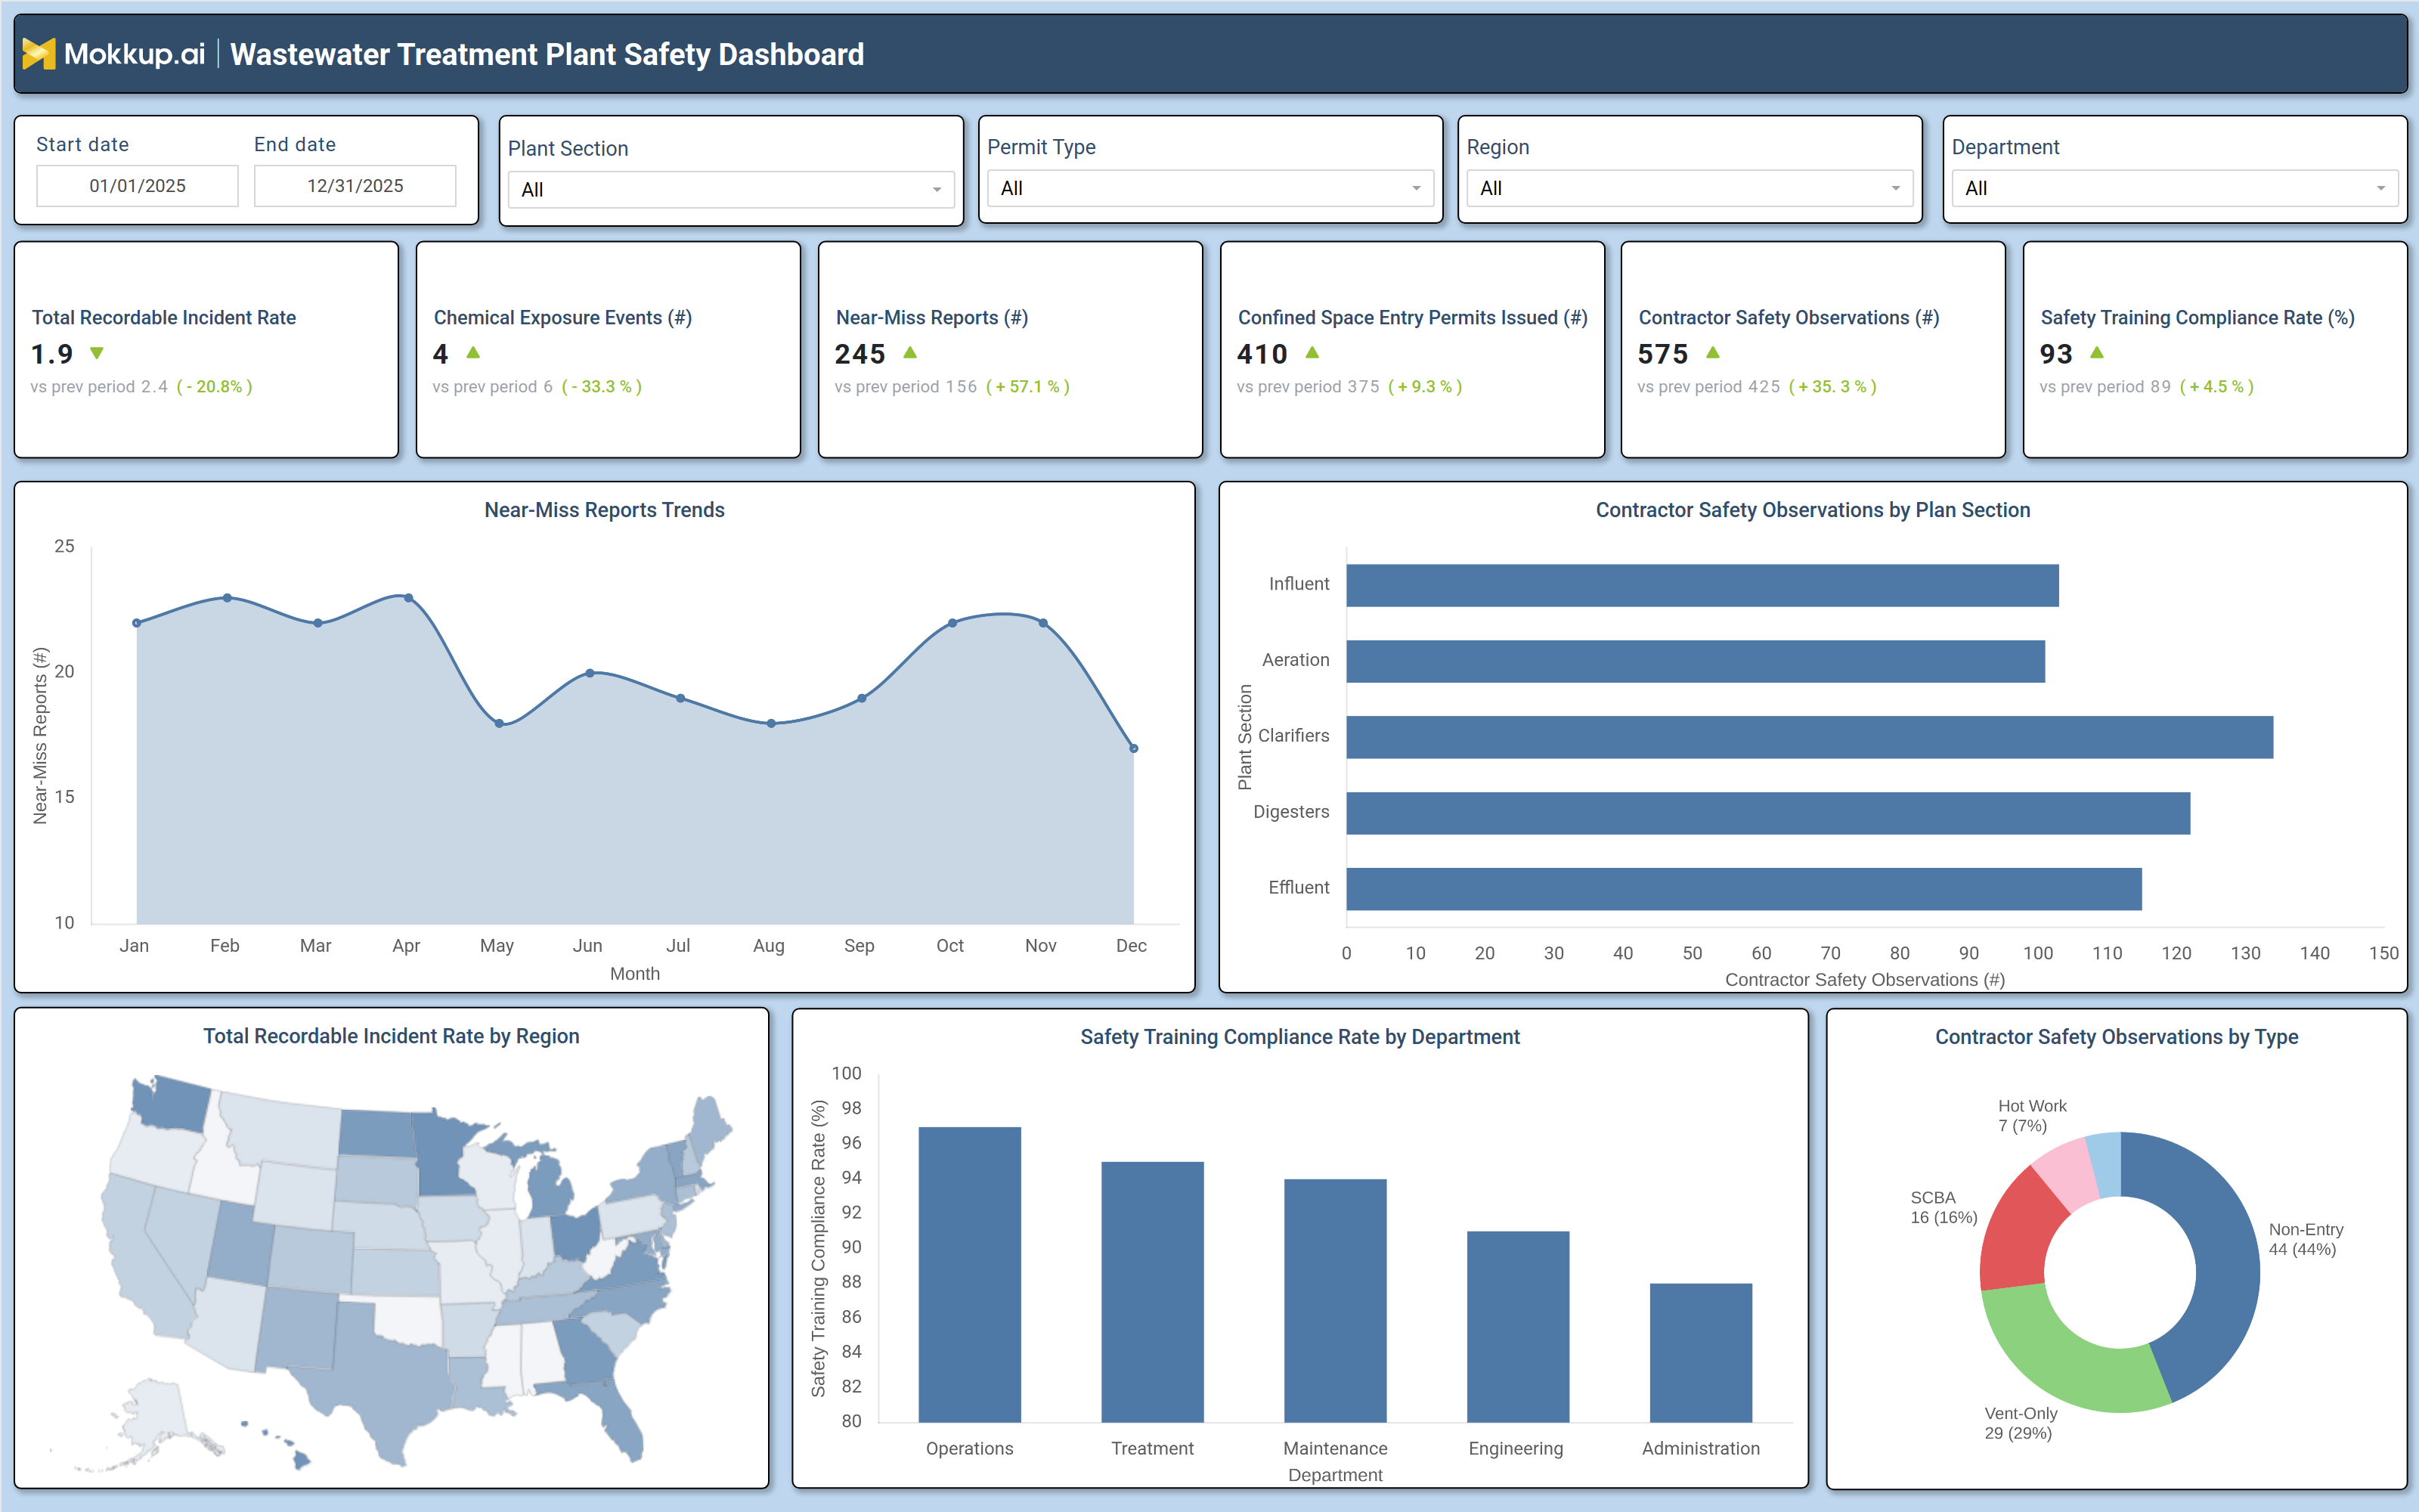Click the Jun data point on trend line
2419x1512 pixels.
tap(590, 673)
